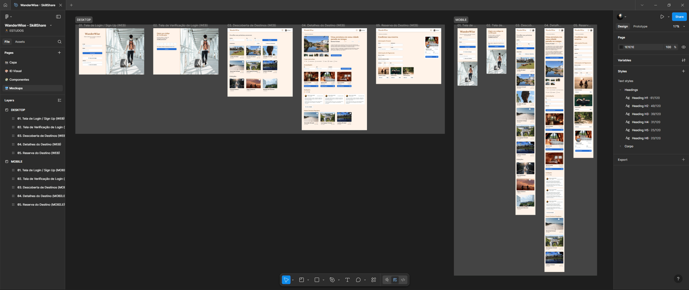The height and width of the screenshot is (290, 689).
Task: Add a new style with plus icon
Action: click(683, 71)
